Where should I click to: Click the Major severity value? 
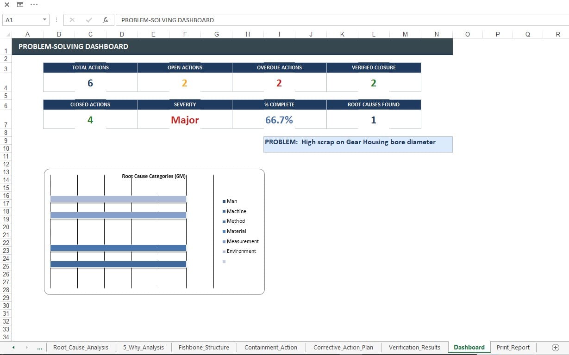click(185, 120)
